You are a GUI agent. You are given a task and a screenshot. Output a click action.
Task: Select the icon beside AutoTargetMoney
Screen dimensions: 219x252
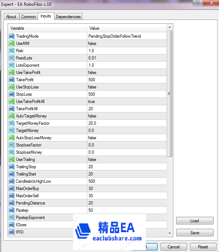click(x=11, y=116)
